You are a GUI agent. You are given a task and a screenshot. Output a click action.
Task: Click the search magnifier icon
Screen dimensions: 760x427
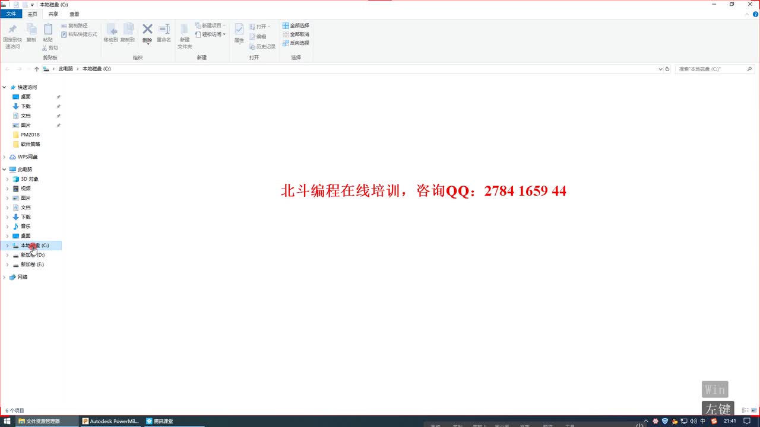coord(749,69)
